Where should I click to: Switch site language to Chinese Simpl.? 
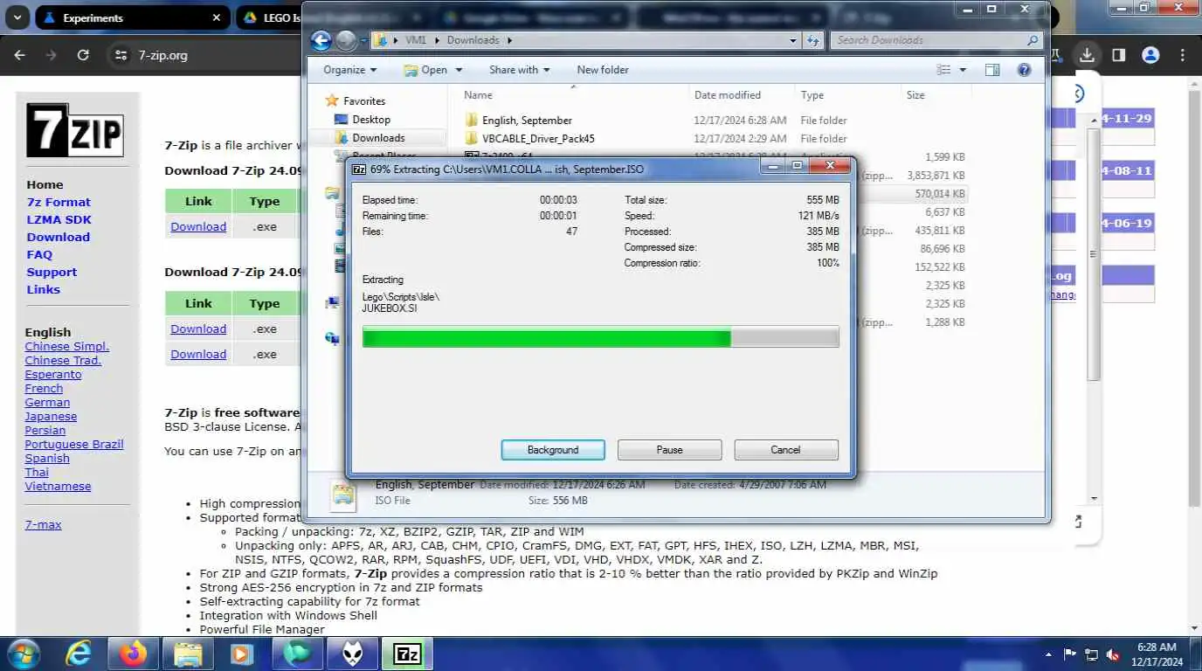pyautogui.click(x=67, y=347)
